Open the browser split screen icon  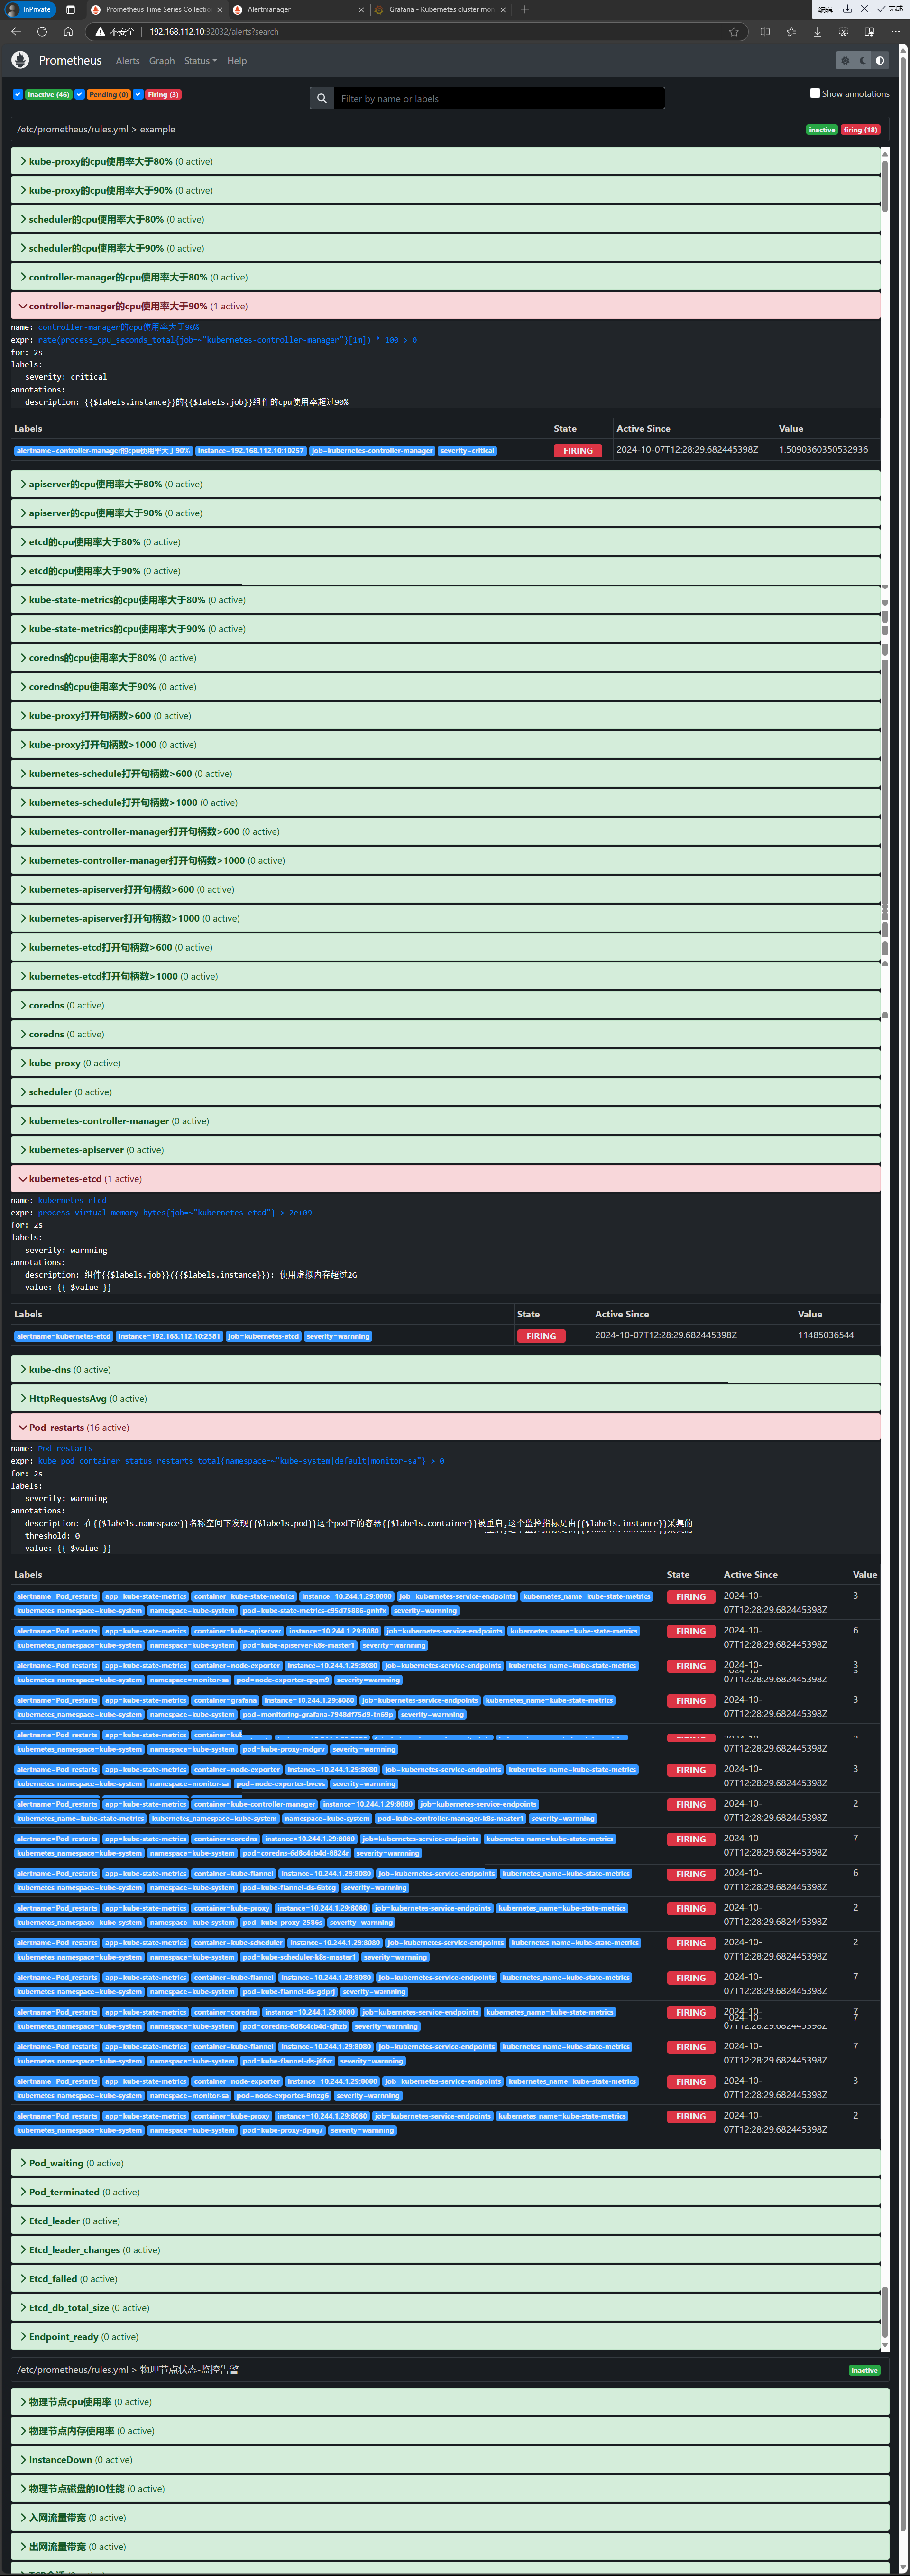click(765, 31)
